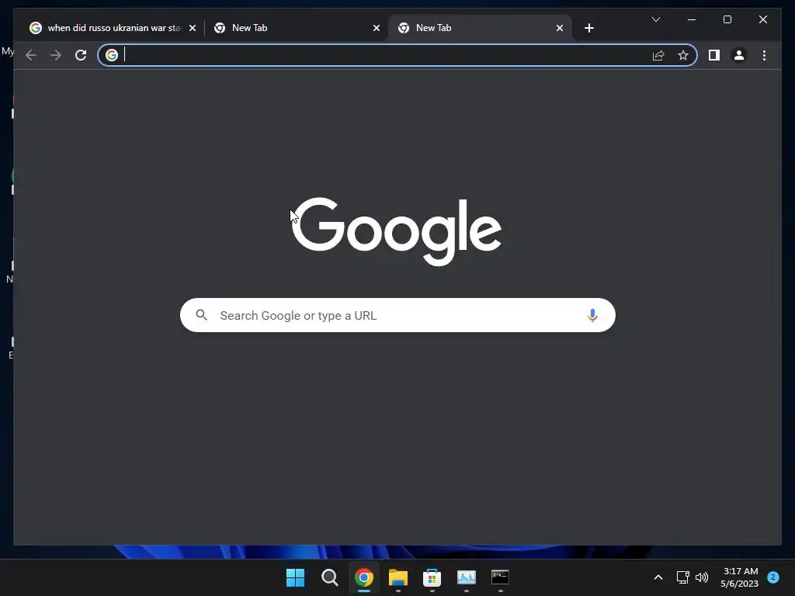The height and width of the screenshot is (596, 795).
Task: Open the clock showing 3:17 AM
Action: tap(739, 577)
